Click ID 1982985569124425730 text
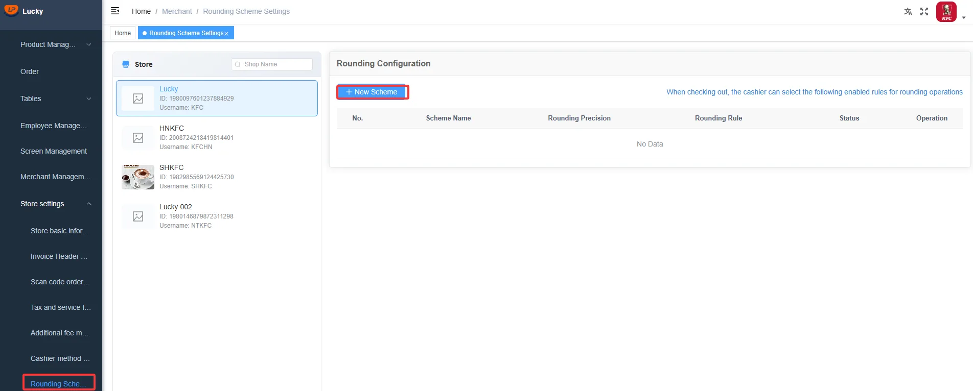This screenshot has width=973, height=391. (x=197, y=177)
